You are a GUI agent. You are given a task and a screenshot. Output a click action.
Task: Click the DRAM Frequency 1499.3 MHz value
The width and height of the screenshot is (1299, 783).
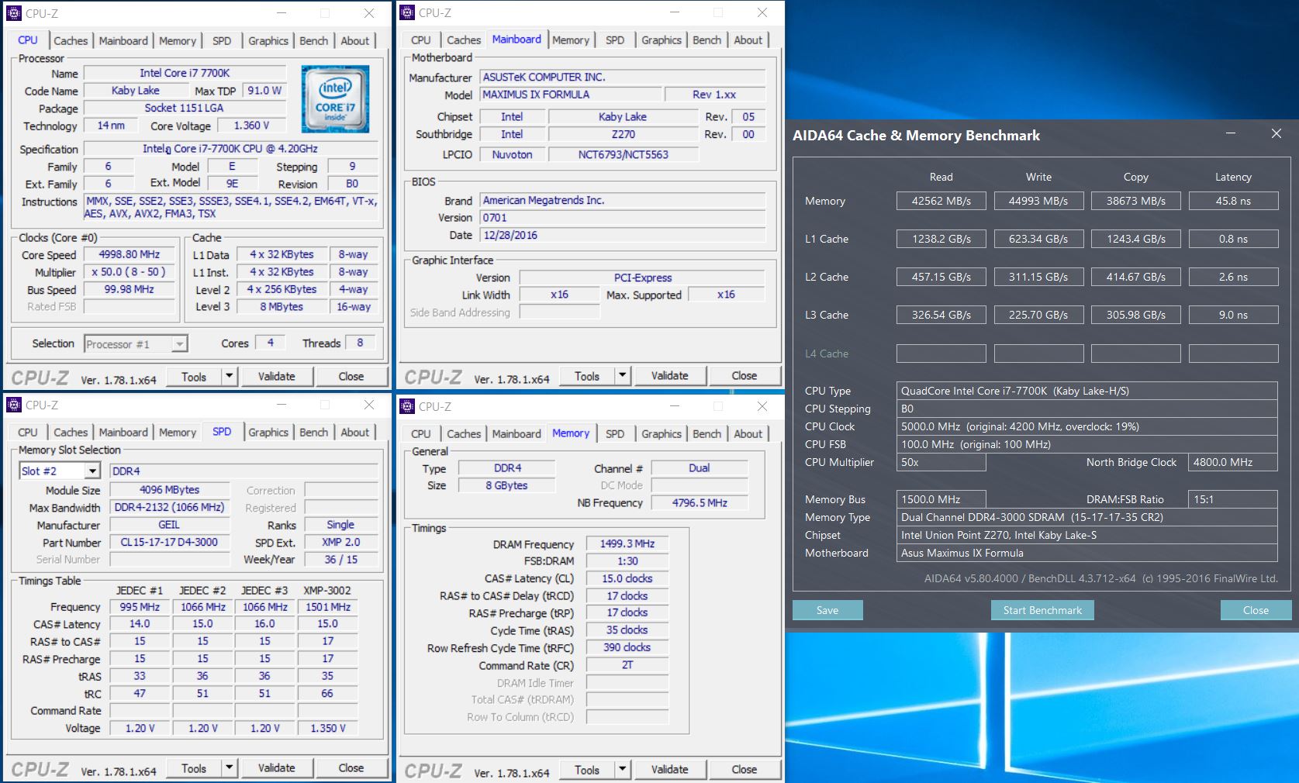coord(627,544)
